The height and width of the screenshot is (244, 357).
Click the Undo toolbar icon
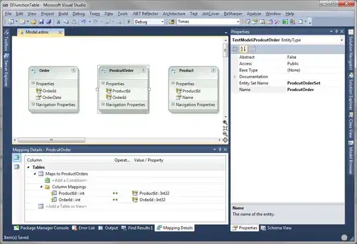[x=83, y=22]
